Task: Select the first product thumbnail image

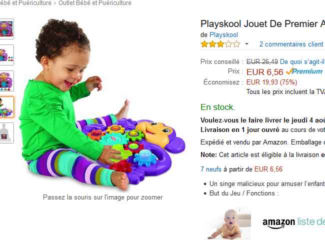Action: coord(6,29)
